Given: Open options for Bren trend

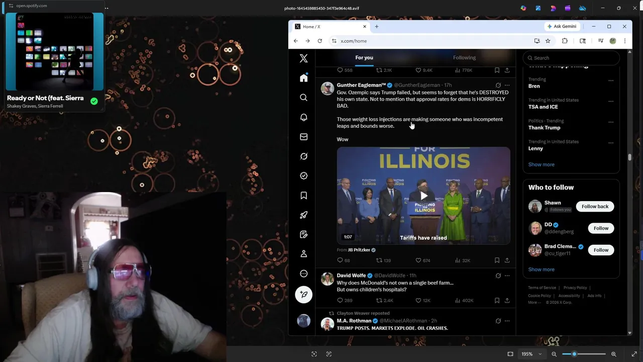Looking at the screenshot, I should click(611, 80).
